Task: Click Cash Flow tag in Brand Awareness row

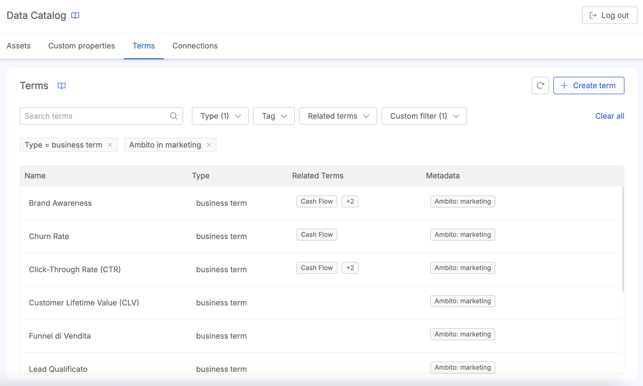Action: [317, 201]
